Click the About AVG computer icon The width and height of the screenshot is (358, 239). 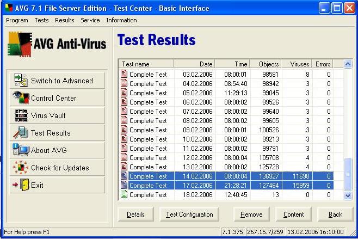(21, 150)
